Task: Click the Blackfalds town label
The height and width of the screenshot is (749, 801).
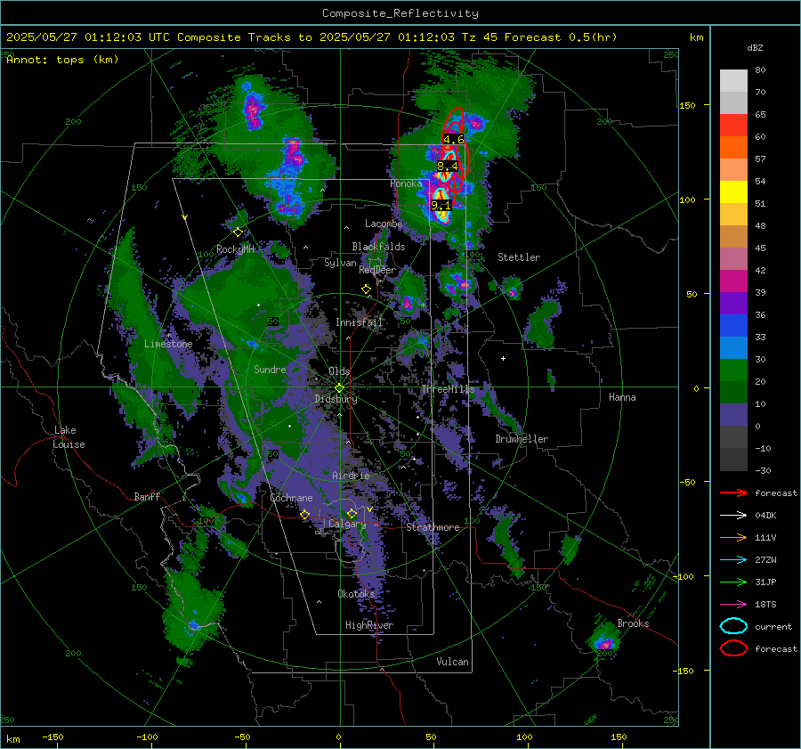Action: pyautogui.click(x=378, y=247)
